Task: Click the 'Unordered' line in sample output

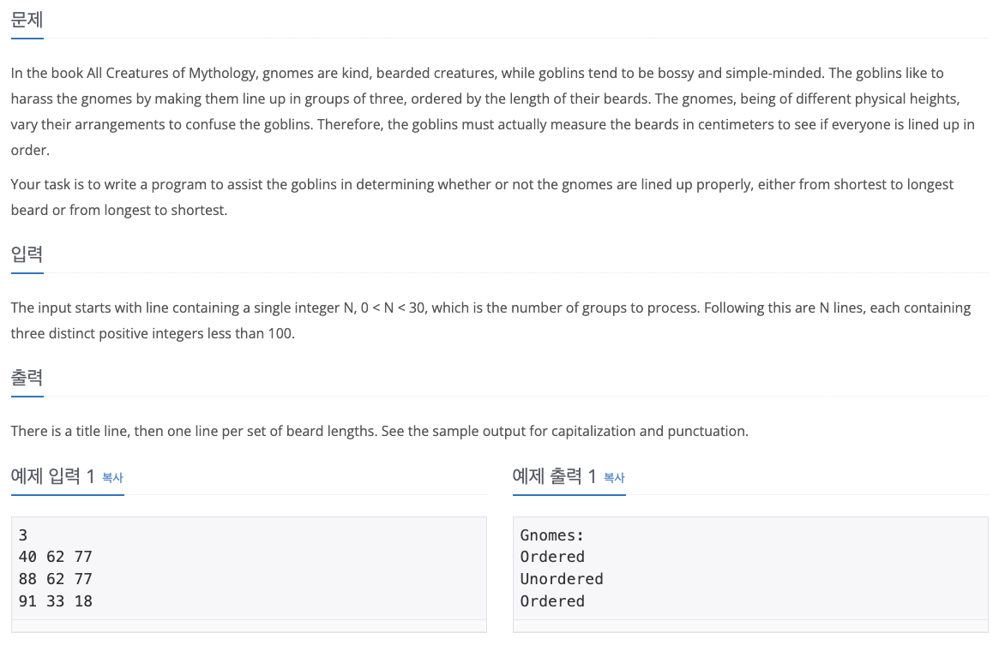Action: [x=562, y=579]
